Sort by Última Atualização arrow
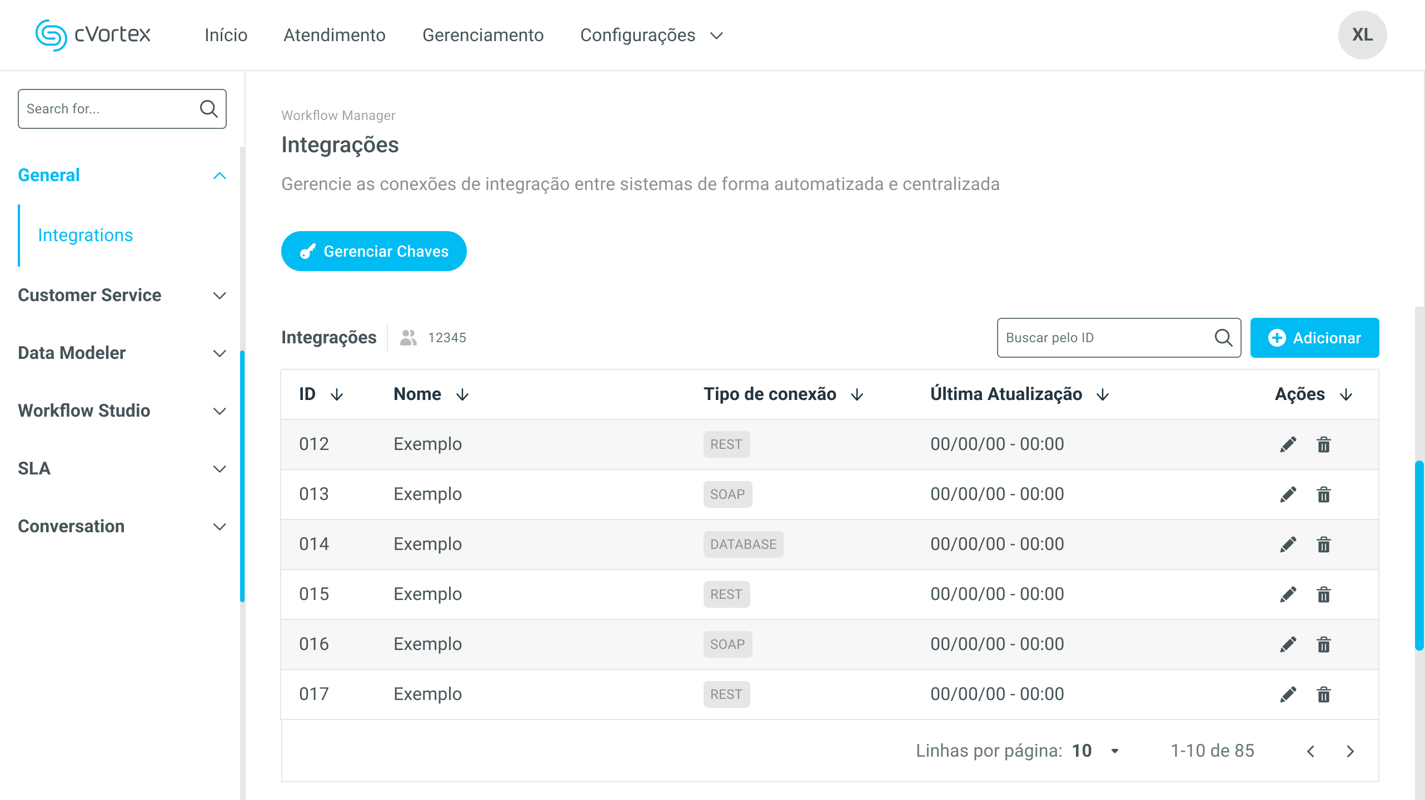The width and height of the screenshot is (1425, 800). click(x=1103, y=395)
